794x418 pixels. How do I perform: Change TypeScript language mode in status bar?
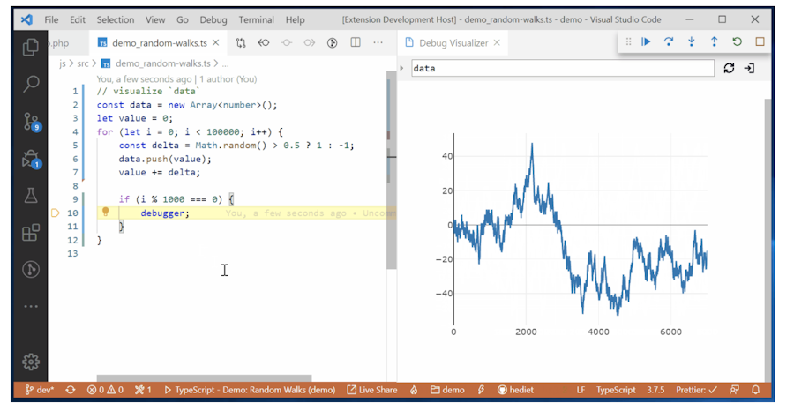pyautogui.click(x=616, y=390)
